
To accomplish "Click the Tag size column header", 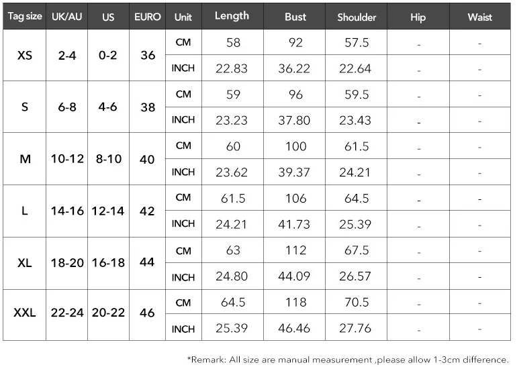I will pos(25,17).
